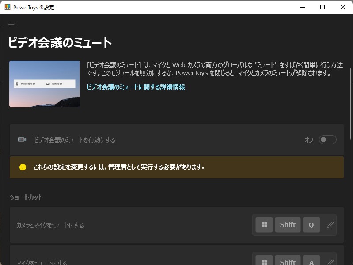
Task: Click the video conference preview thumbnail
Action: point(45,84)
